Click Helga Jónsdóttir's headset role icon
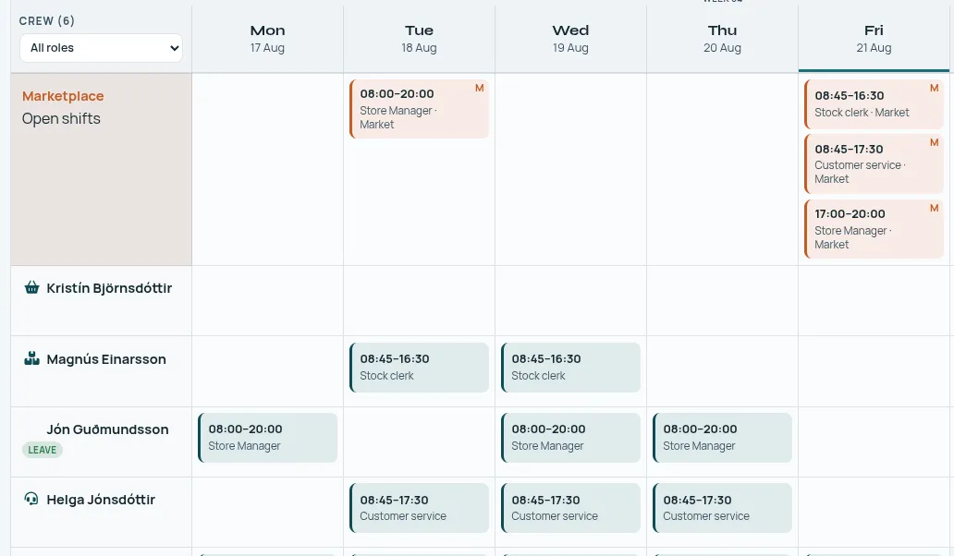The width and height of the screenshot is (954, 556). [x=31, y=499]
